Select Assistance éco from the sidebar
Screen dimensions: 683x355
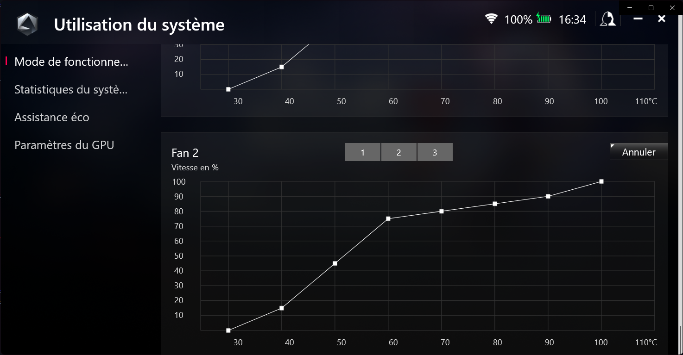pos(51,117)
